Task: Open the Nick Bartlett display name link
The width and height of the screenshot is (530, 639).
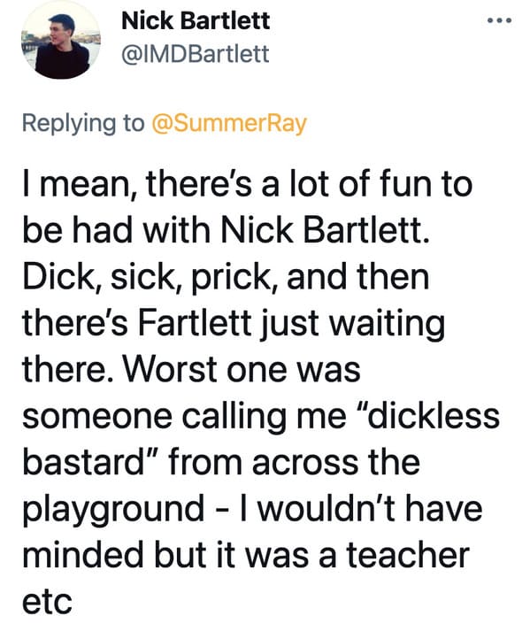Action: click(x=196, y=20)
